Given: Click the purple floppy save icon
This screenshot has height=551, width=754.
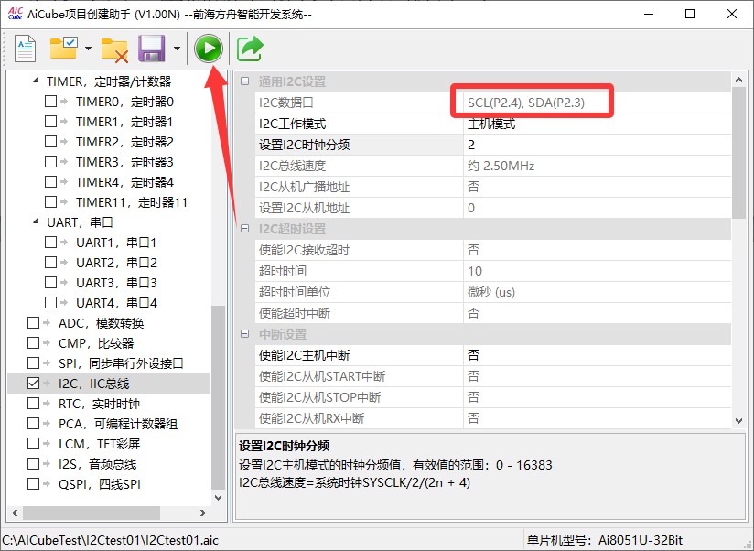Looking at the screenshot, I should [x=152, y=49].
